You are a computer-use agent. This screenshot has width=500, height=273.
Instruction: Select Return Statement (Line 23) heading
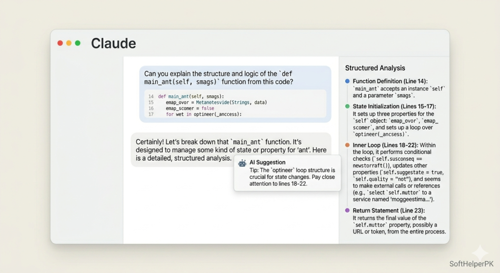coord(389,210)
